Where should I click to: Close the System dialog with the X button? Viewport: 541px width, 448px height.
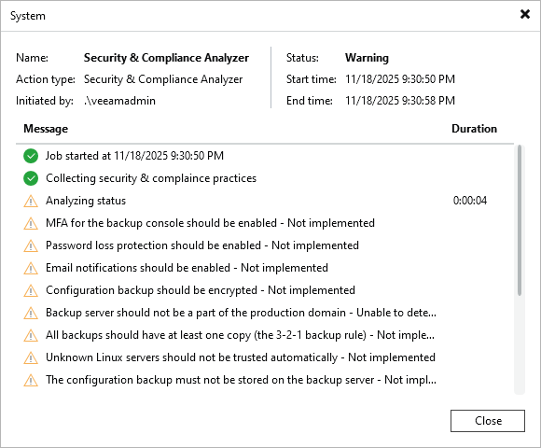click(x=525, y=14)
